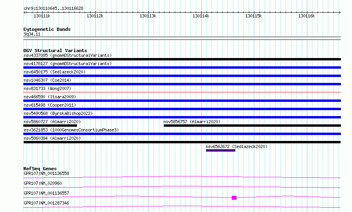The image size is (352, 212).
Task: Click the blue esv3621853 variant bar
Action: click(x=182, y=134)
